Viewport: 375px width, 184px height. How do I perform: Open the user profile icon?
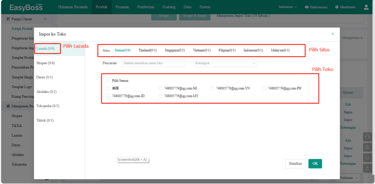(x=366, y=7)
